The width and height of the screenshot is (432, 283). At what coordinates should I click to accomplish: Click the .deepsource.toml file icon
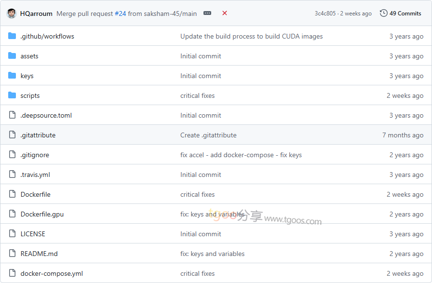coord(12,115)
